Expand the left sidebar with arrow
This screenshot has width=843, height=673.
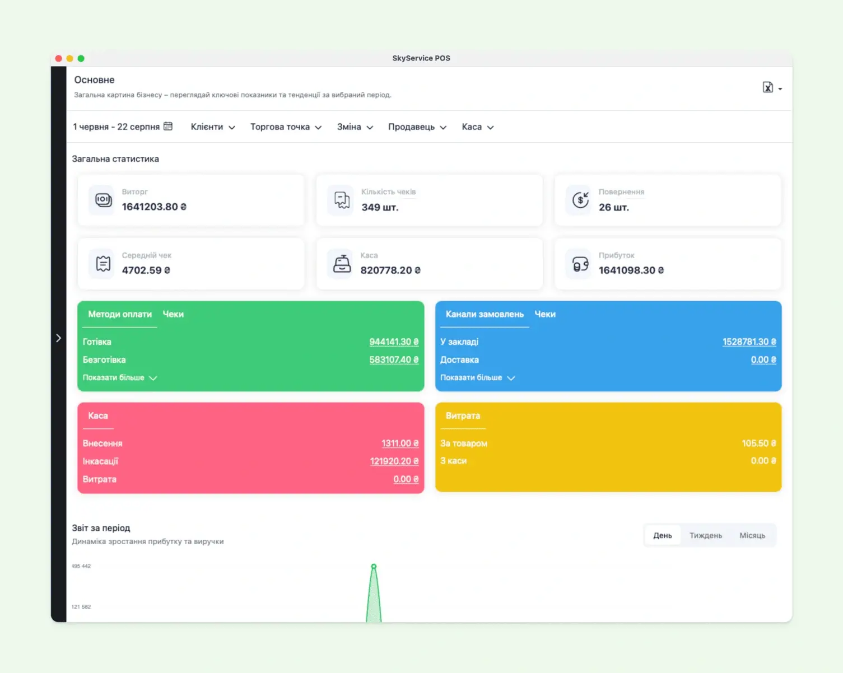click(58, 338)
